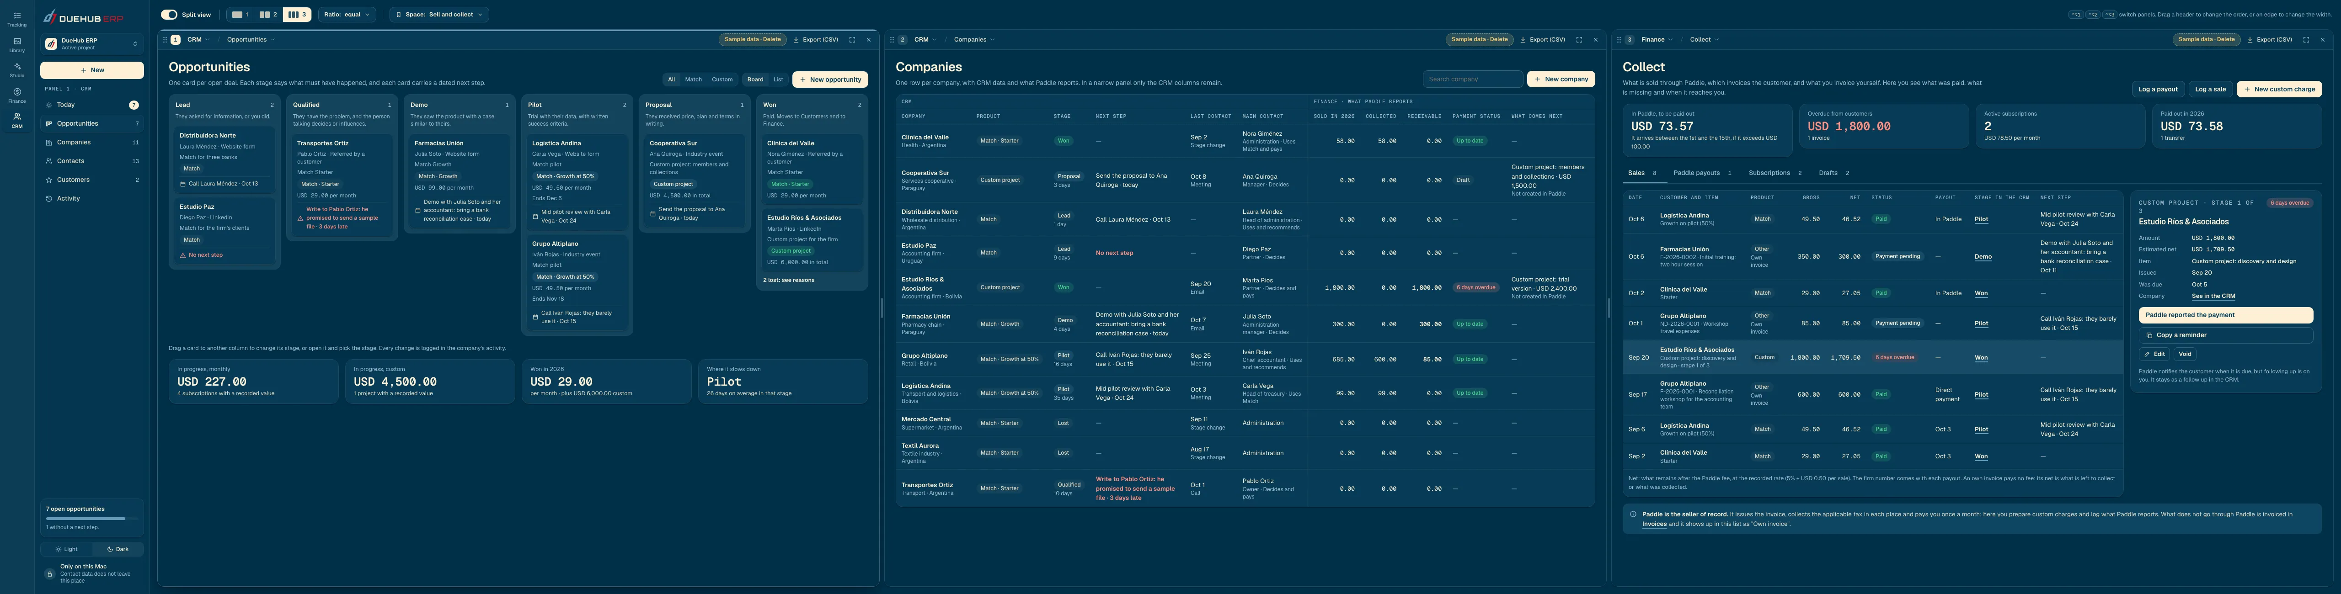Image resolution: width=2341 pixels, height=594 pixels.
Task: Open the Opportunities breadcrumb dropdown in panel 1
Action: 251,40
